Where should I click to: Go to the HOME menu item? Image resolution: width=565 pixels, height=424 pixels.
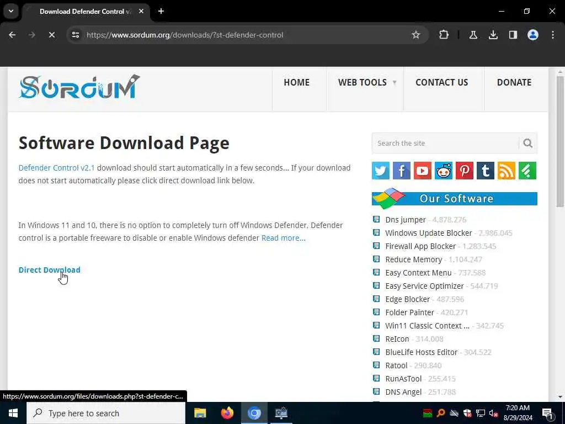pos(296,83)
